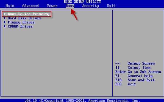Open Boot Device Priority submenu
This screenshot has width=164, height=102.
(x=29, y=14)
